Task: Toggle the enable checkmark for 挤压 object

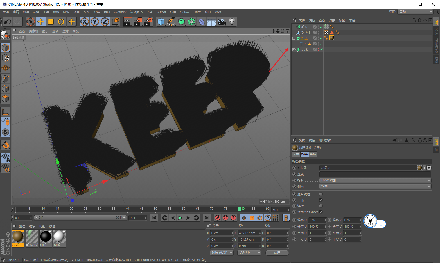Action: coord(321,38)
